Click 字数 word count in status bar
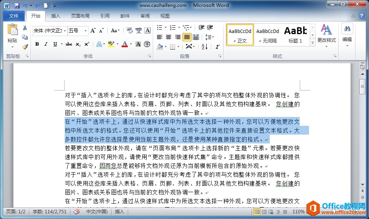369x219 pixels. [49, 211]
